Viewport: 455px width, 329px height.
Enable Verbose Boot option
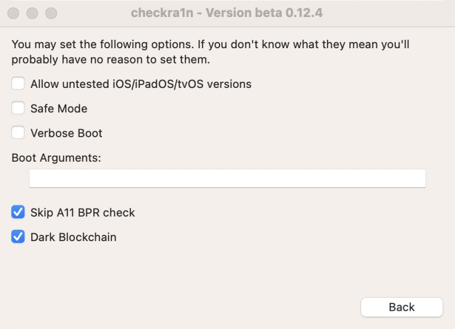click(18, 133)
